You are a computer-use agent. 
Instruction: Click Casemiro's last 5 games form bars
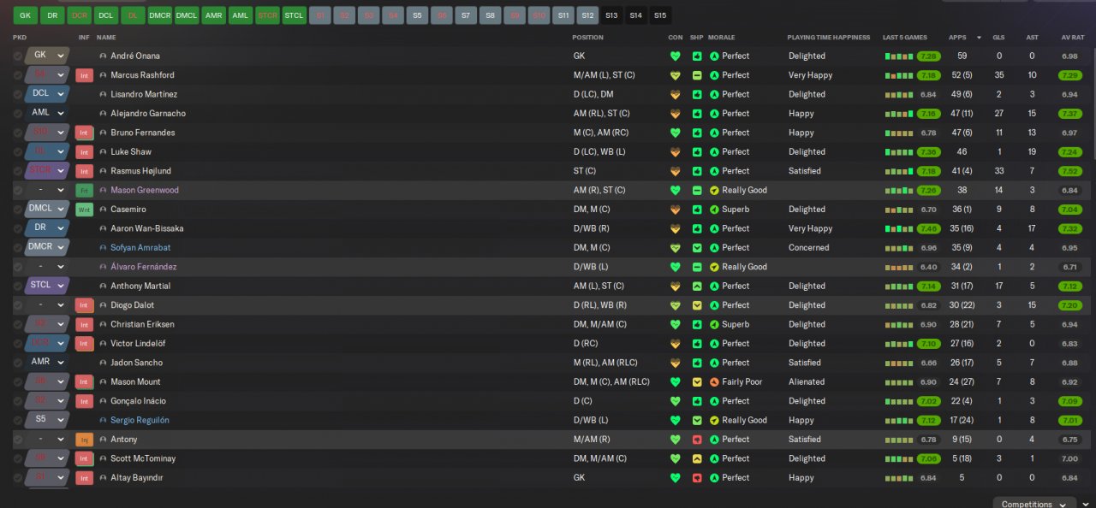pos(898,210)
